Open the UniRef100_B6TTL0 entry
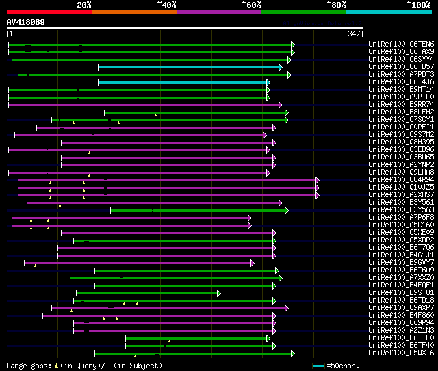 [x=401, y=338]
